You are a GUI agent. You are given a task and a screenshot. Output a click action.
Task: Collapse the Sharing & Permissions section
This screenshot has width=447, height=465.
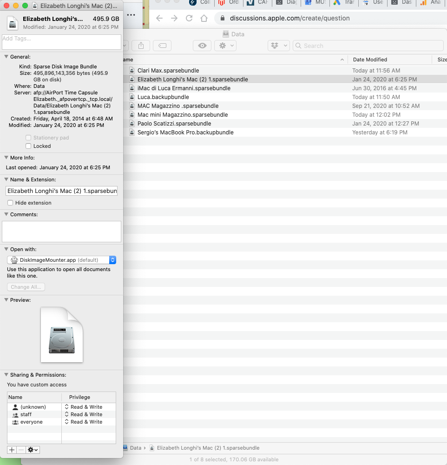pyautogui.click(x=6, y=375)
